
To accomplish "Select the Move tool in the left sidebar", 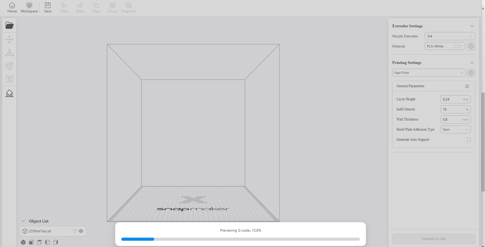I will tap(9, 39).
